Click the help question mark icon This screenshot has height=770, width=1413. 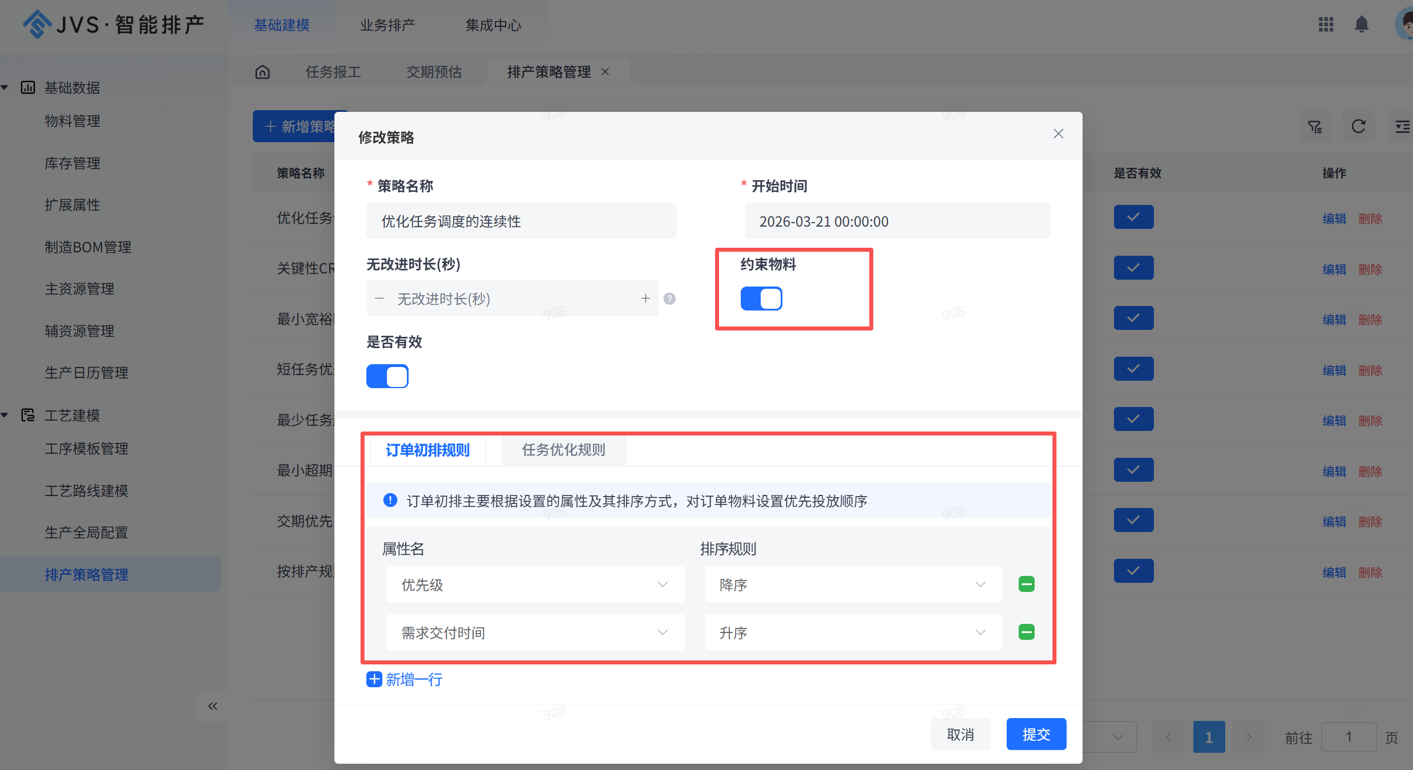669,299
